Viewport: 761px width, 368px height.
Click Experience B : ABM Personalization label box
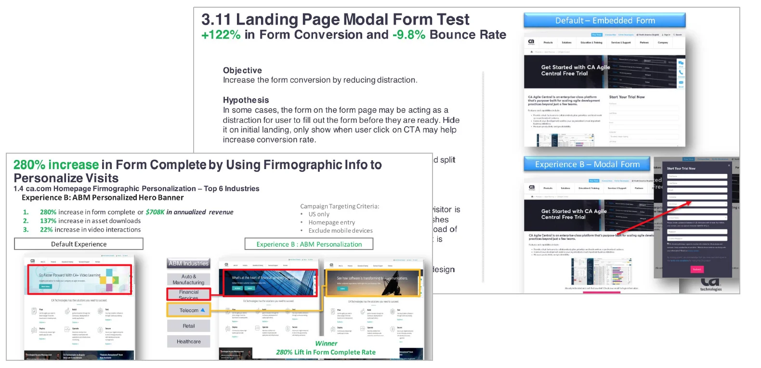309,244
